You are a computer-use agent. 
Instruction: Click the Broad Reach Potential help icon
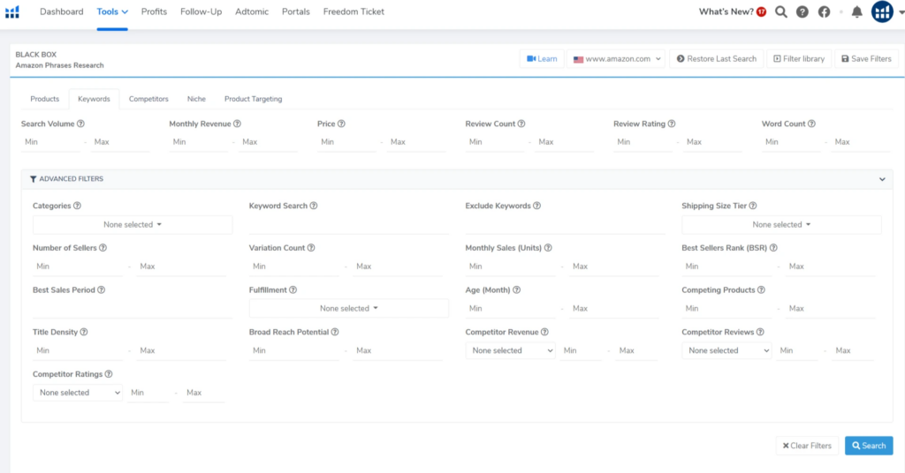[335, 332]
